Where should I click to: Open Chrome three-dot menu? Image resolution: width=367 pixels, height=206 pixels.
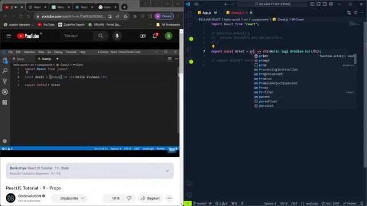(x=178, y=16)
